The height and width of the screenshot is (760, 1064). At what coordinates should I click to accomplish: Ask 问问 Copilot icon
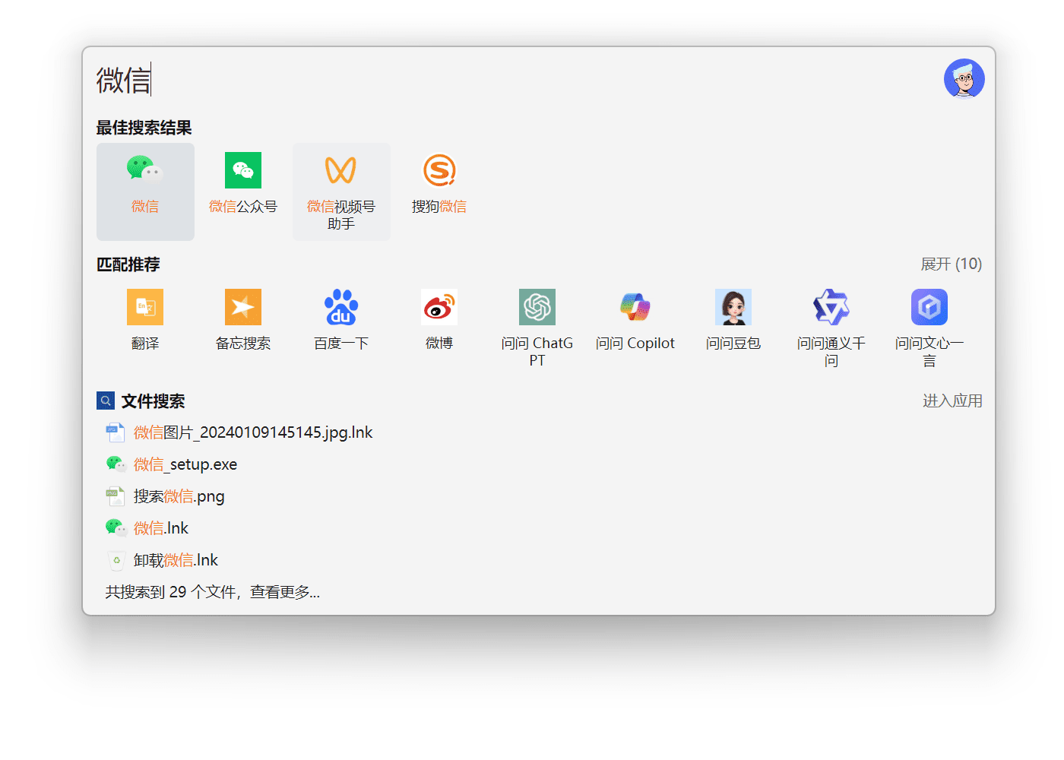pos(635,307)
